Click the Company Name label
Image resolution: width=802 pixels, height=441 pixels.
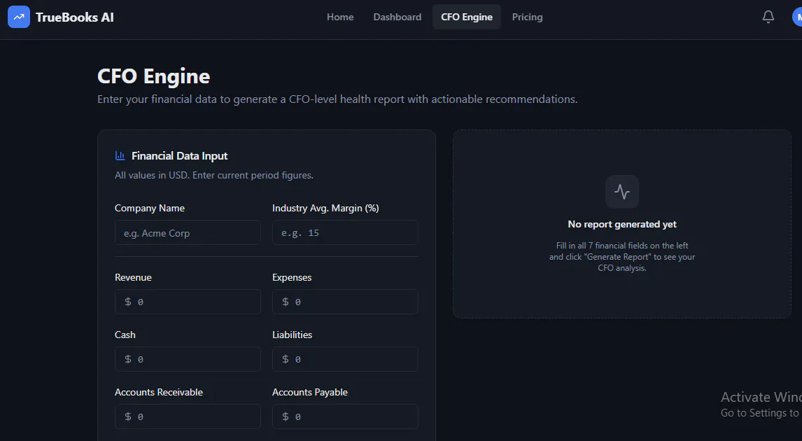tap(149, 208)
